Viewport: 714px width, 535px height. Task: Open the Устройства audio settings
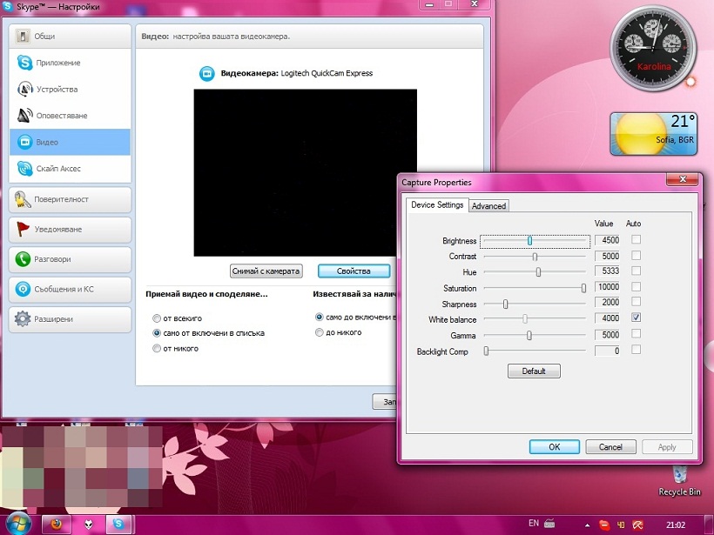tap(70, 89)
